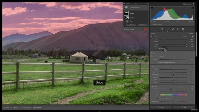This screenshot has height=112, width=199.
Task: Click the right panel scrollbar
Action: pyautogui.click(x=196, y=44)
